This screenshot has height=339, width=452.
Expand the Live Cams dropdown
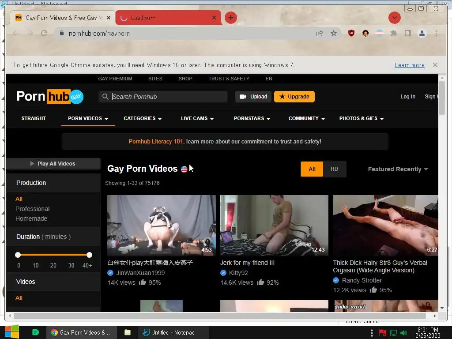coord(197,118)
